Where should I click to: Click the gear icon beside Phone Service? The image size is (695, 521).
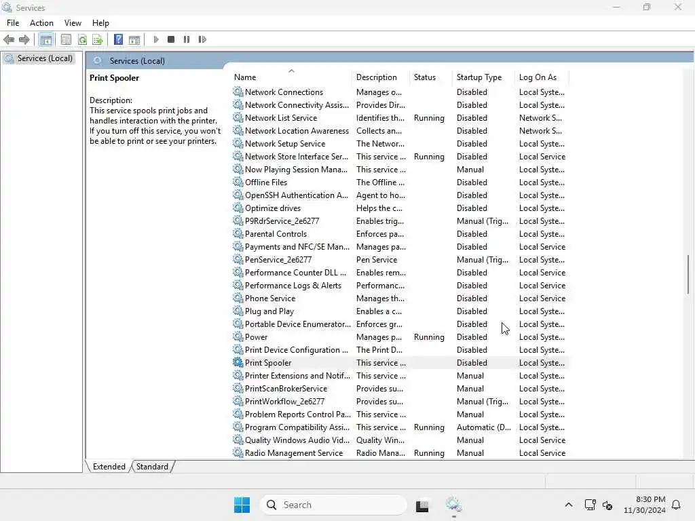238,298
